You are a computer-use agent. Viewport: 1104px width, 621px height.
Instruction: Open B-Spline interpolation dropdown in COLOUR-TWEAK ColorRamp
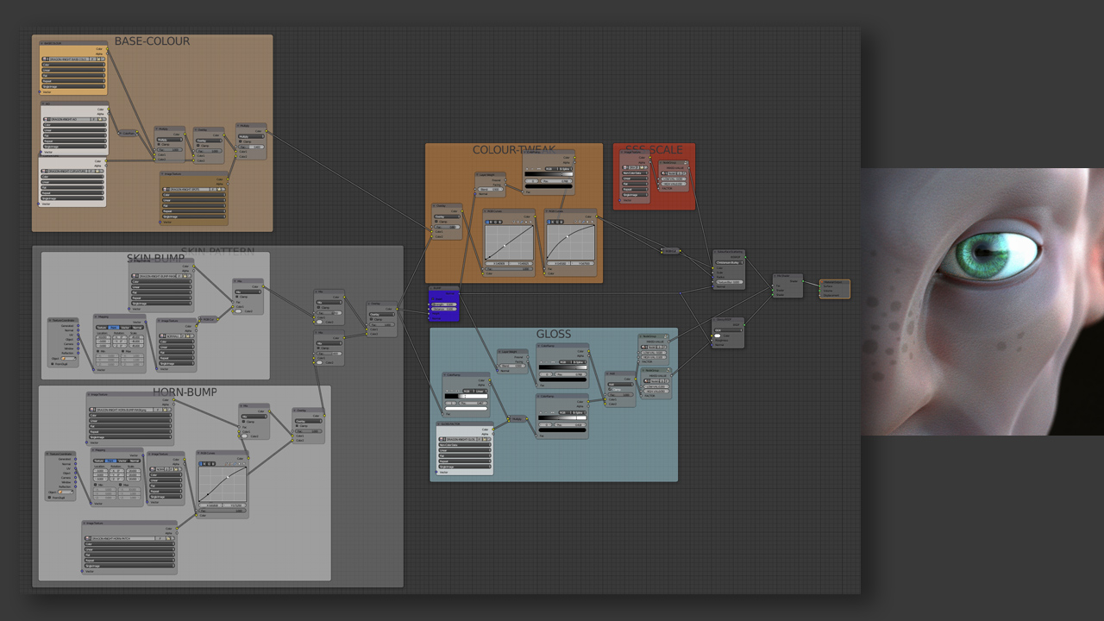pyautogui.click(x=565, y=168)
